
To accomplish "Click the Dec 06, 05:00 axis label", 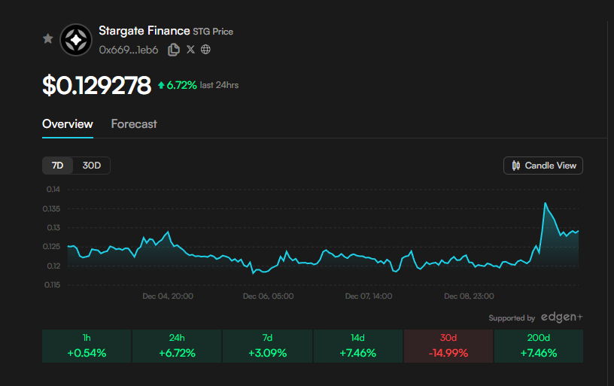I will point(268,296).
